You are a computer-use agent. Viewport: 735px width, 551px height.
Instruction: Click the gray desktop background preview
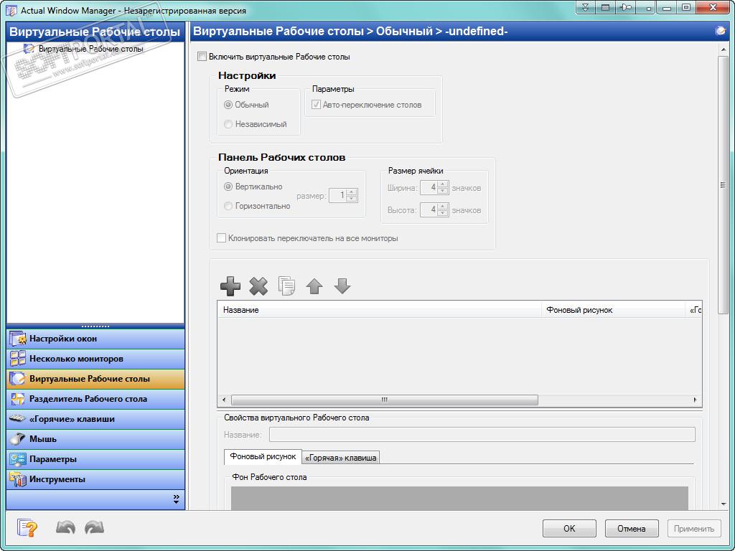[459, 498]
